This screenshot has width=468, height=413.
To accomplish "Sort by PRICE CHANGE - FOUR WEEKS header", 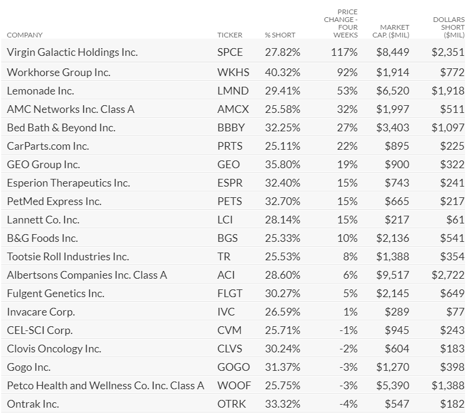I will 341,24.
